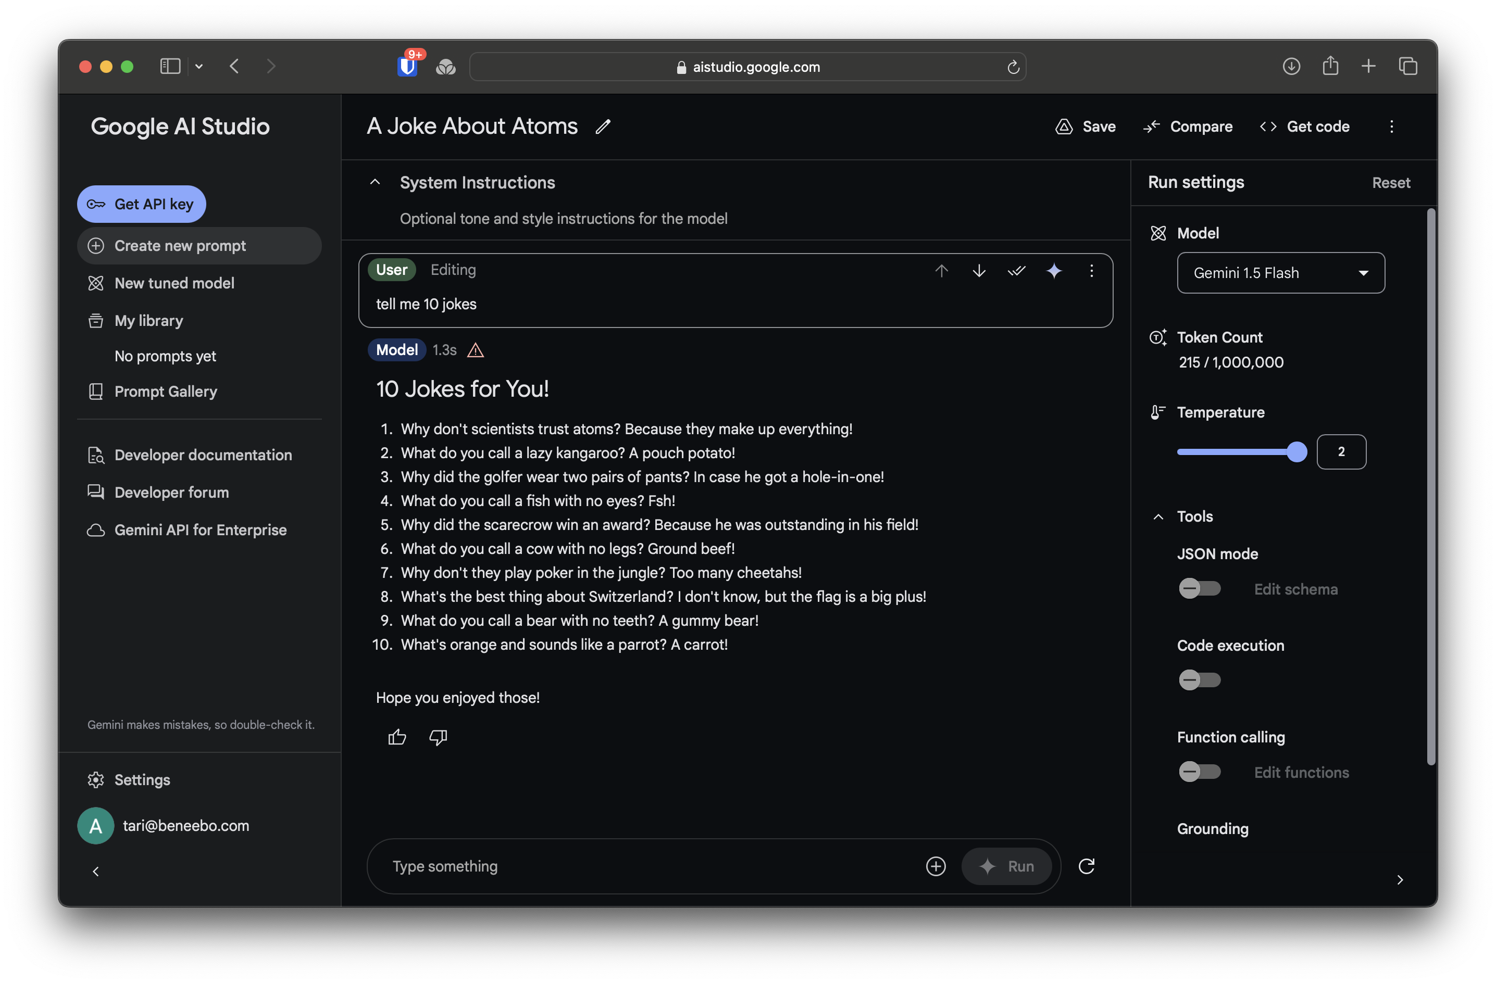This screenshot has height=984, width=1496.
Task: Collapse the Run settings panel chevron
Action: point(1400,880)
